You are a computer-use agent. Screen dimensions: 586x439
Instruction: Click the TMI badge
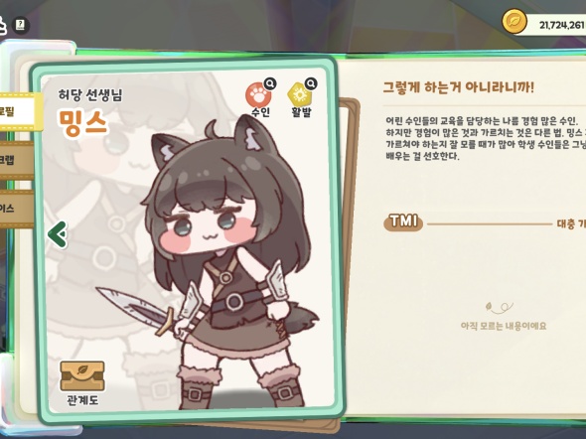click(403, 222)
